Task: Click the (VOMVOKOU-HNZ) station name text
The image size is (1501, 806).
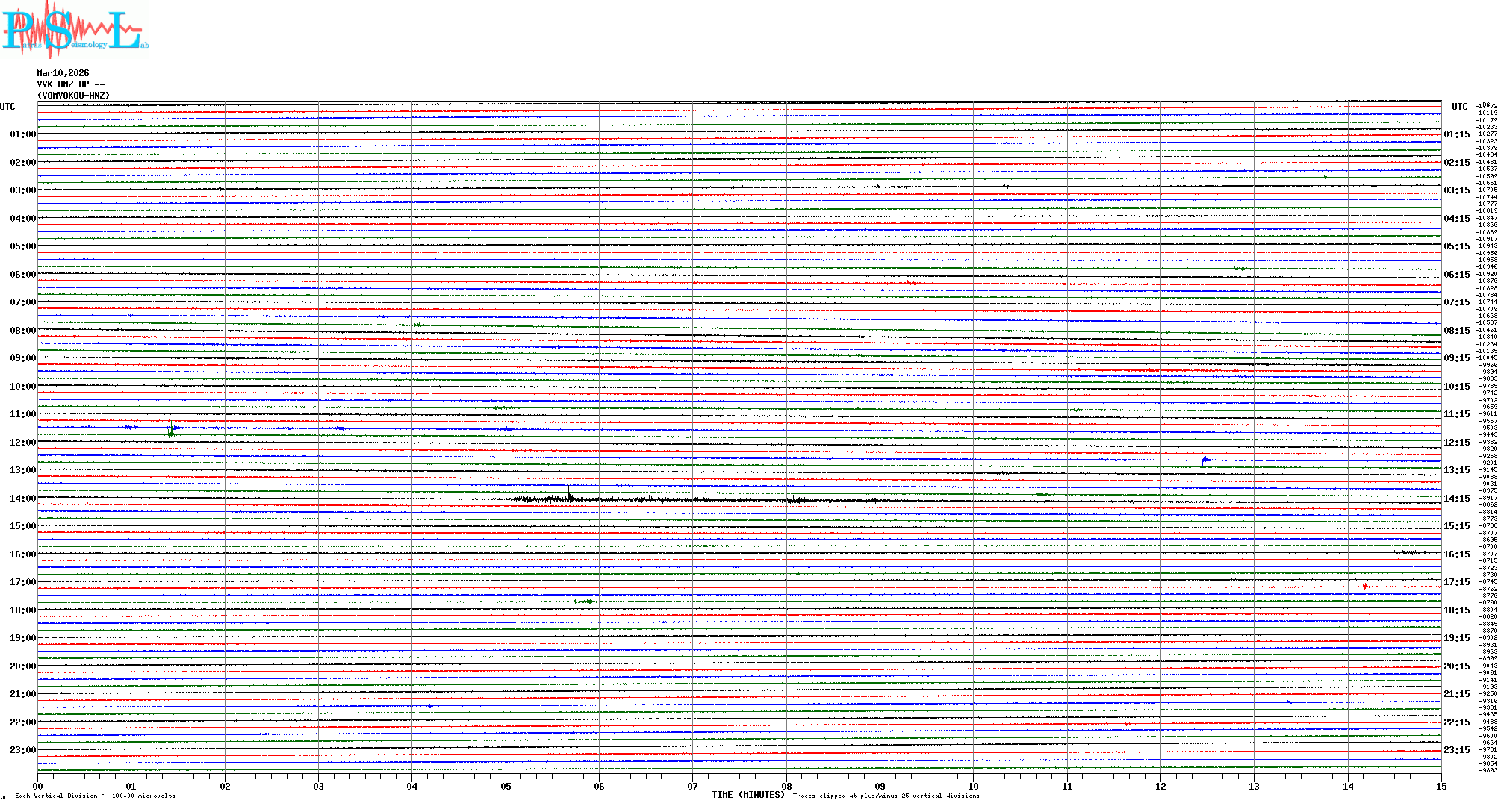Action: coord(73,96)
